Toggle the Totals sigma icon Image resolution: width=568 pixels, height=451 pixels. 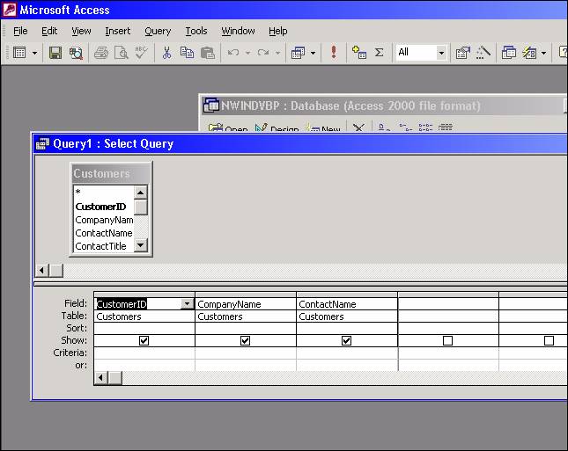[380, 53]
